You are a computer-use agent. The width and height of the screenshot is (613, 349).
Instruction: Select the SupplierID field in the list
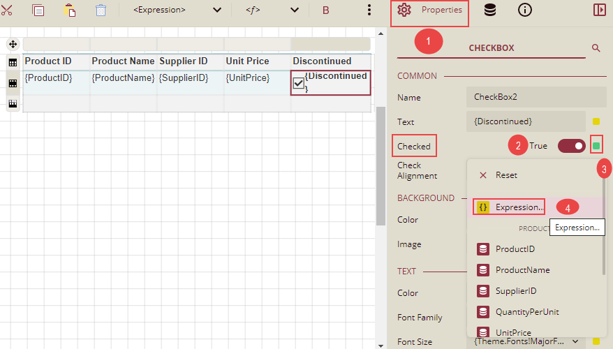(536, 291)
